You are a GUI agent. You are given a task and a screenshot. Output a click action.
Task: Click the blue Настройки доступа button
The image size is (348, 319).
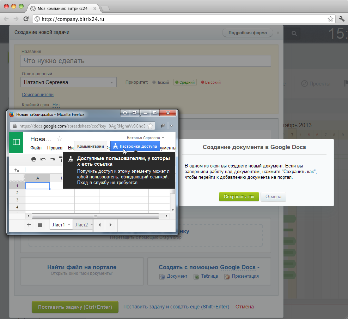tap(135, 146)
